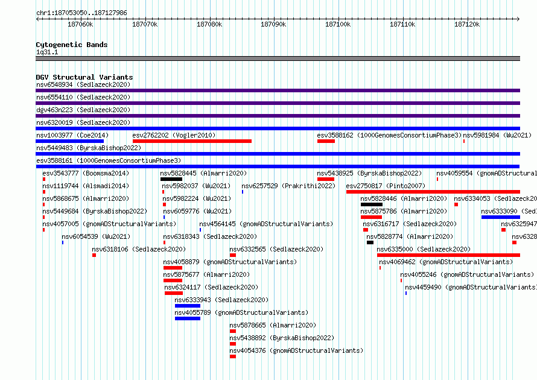This screenshot has width=537, height=380.
Task: Open esv3588162 (1000GenomesConsortiumPhase3) label
Action: click(x=389, y=135)
